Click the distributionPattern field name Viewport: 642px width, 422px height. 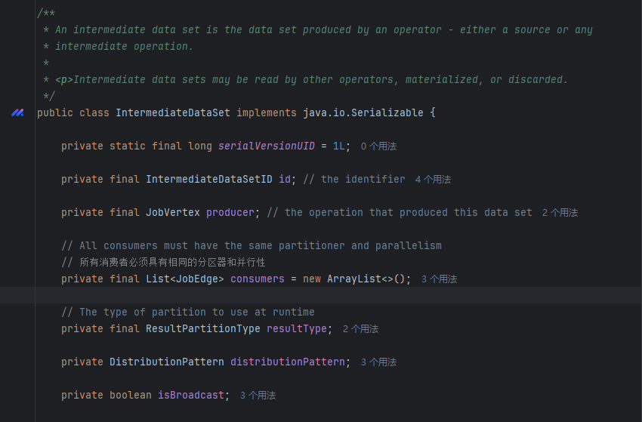coord(288,362)
